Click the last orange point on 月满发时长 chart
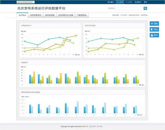Viewport: 165px width, 130px height. point(76,36)
